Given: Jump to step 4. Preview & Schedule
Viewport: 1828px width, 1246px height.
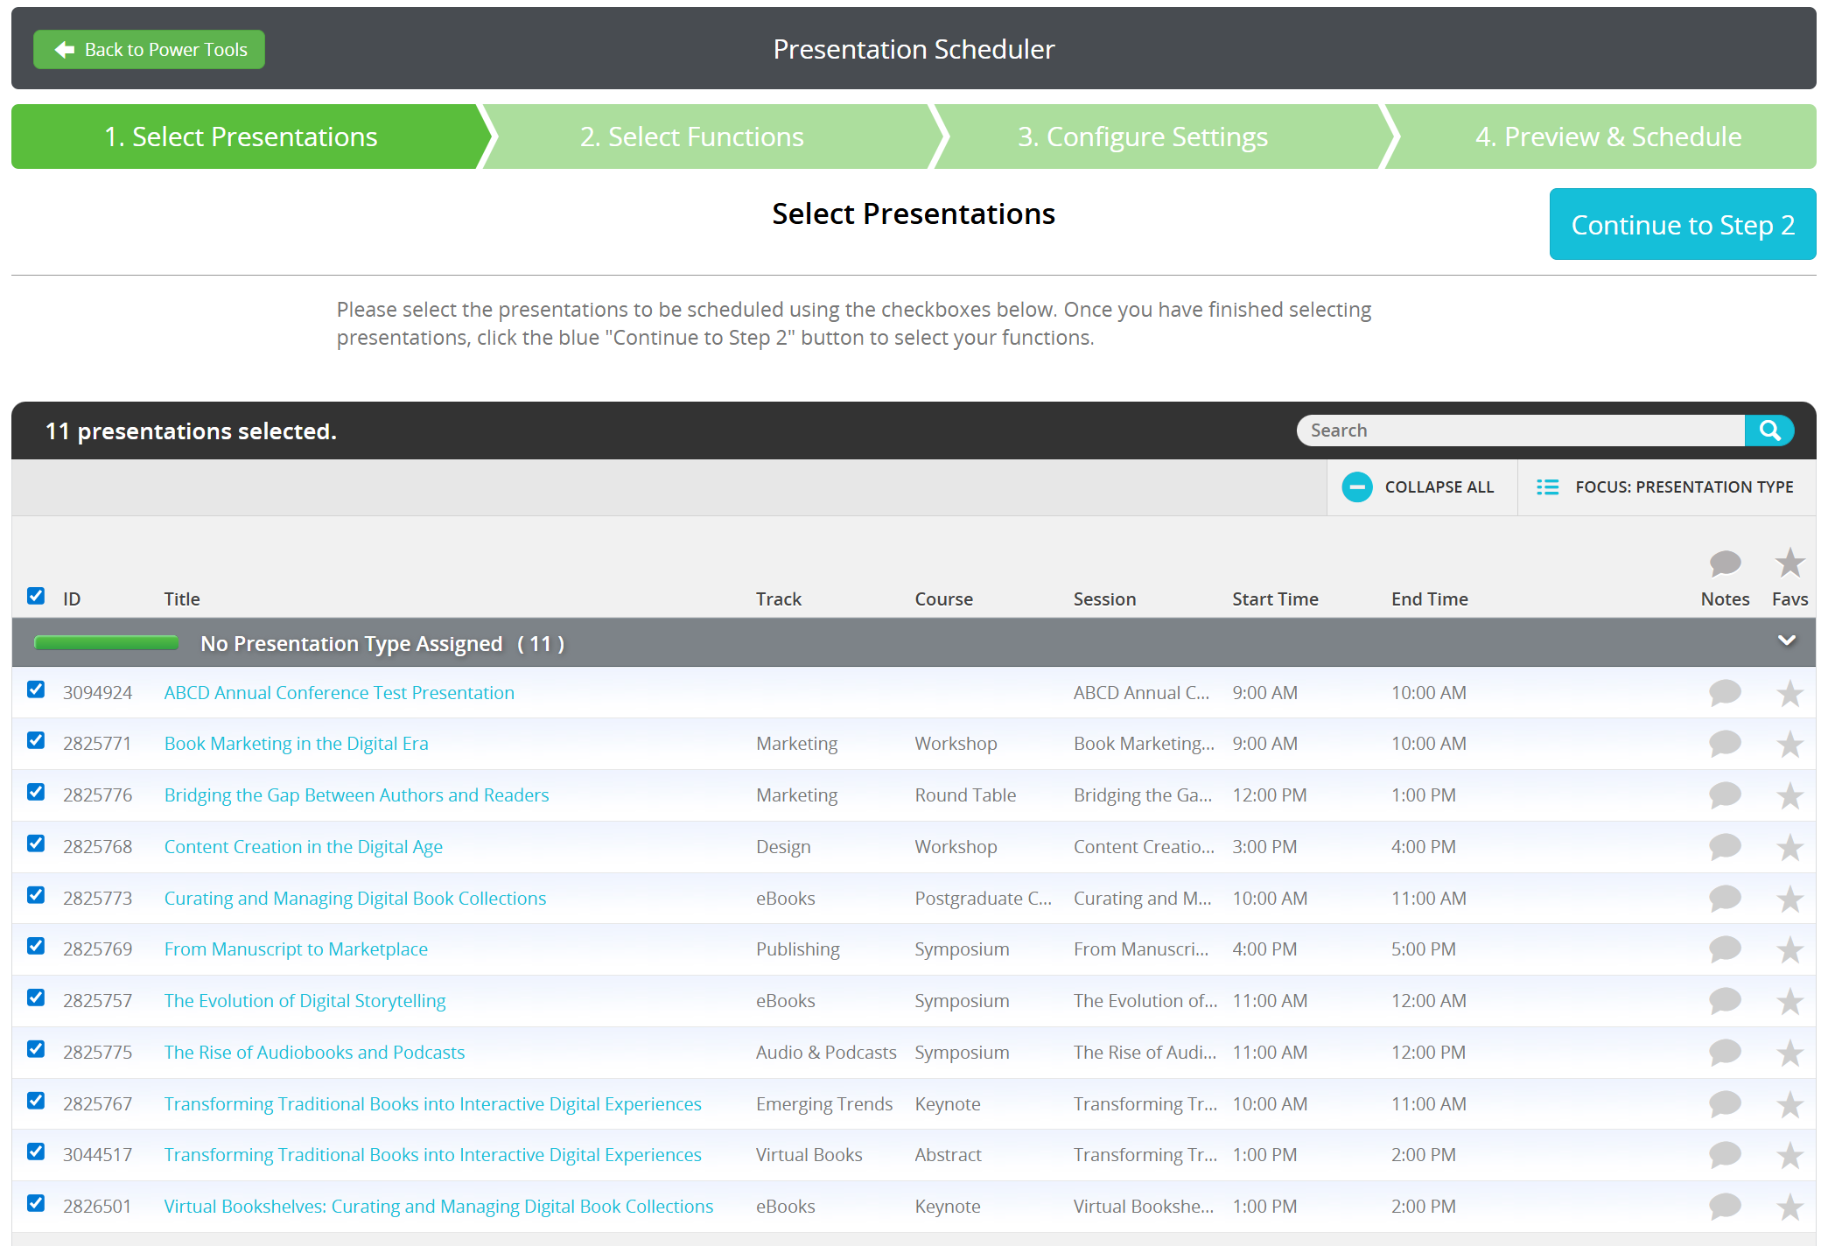Looking at the screenshot, I should [1607, 137].
